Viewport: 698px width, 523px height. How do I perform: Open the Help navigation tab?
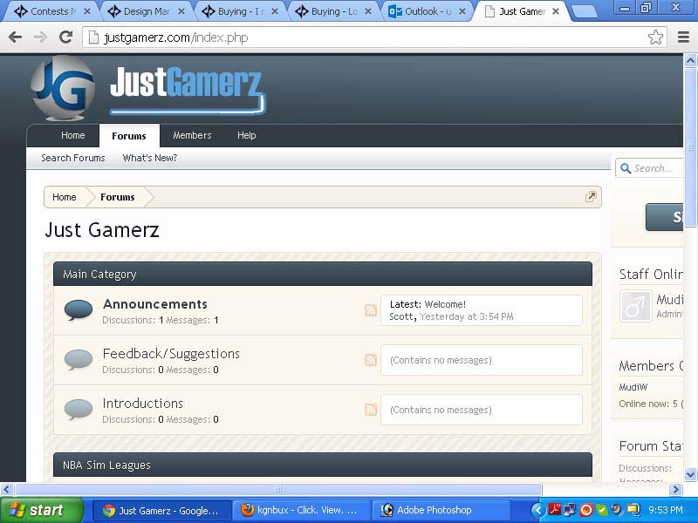[x=247, y=135]
